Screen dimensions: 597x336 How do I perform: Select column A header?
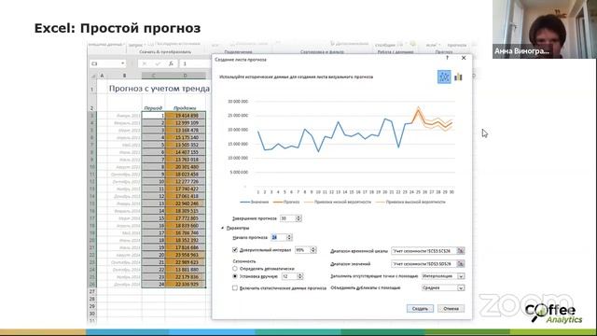[x=102, y=76]
